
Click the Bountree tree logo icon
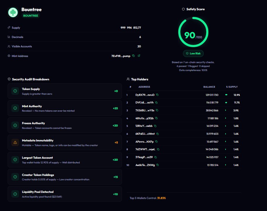point(13,13)
